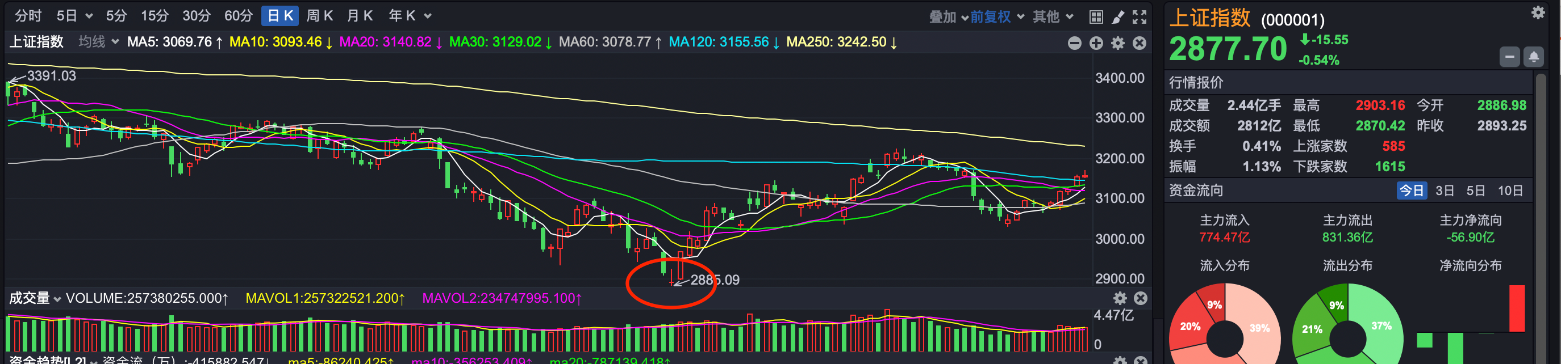Click the 上证指数 orange title in quote panel
Screen dimensions: 1561x364
point(1209,18)
